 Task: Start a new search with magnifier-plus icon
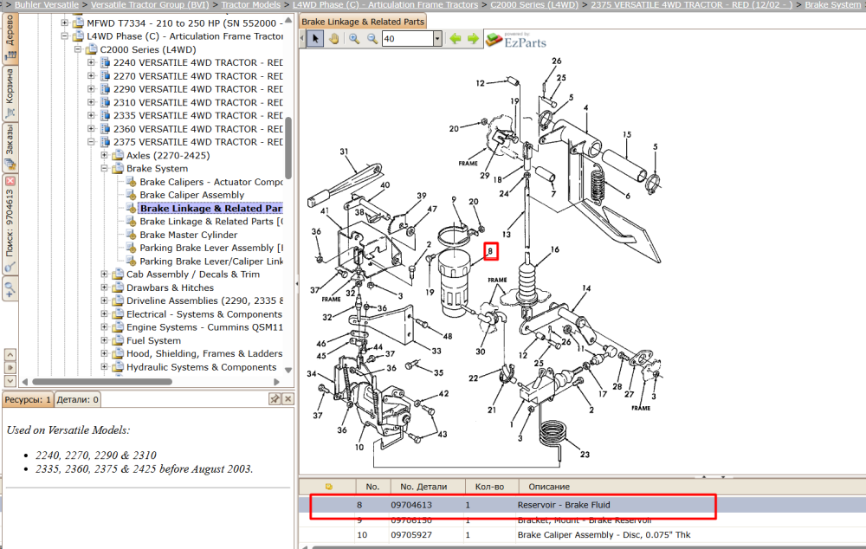10,288
